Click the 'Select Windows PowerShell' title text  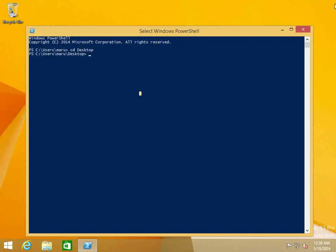169,31
